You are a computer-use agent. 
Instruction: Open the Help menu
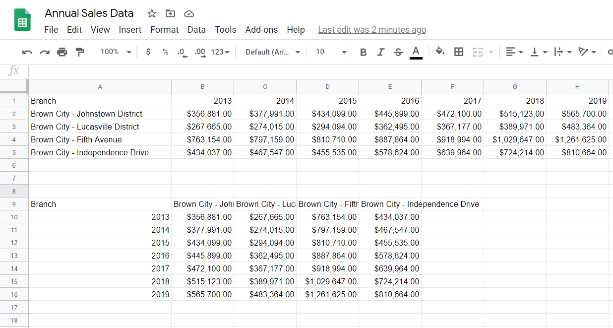coord(296,30)
